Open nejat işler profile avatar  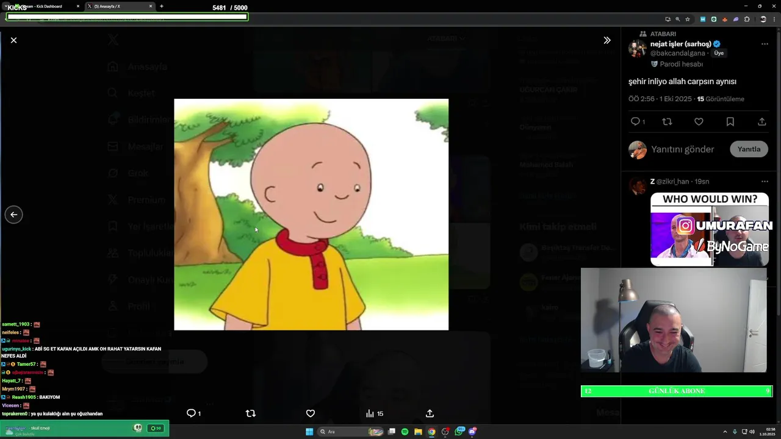pyautogui.click(x=638, y=48)
